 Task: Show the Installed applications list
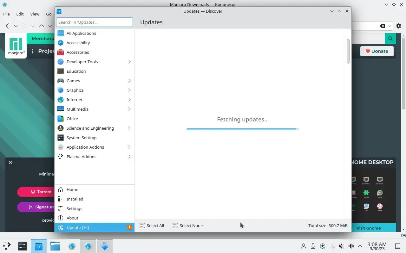coord(95,199)
